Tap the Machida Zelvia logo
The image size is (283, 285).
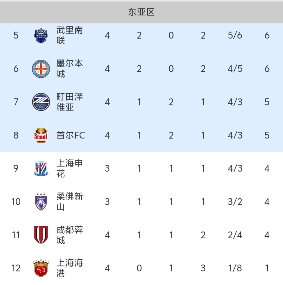(41, 102)
